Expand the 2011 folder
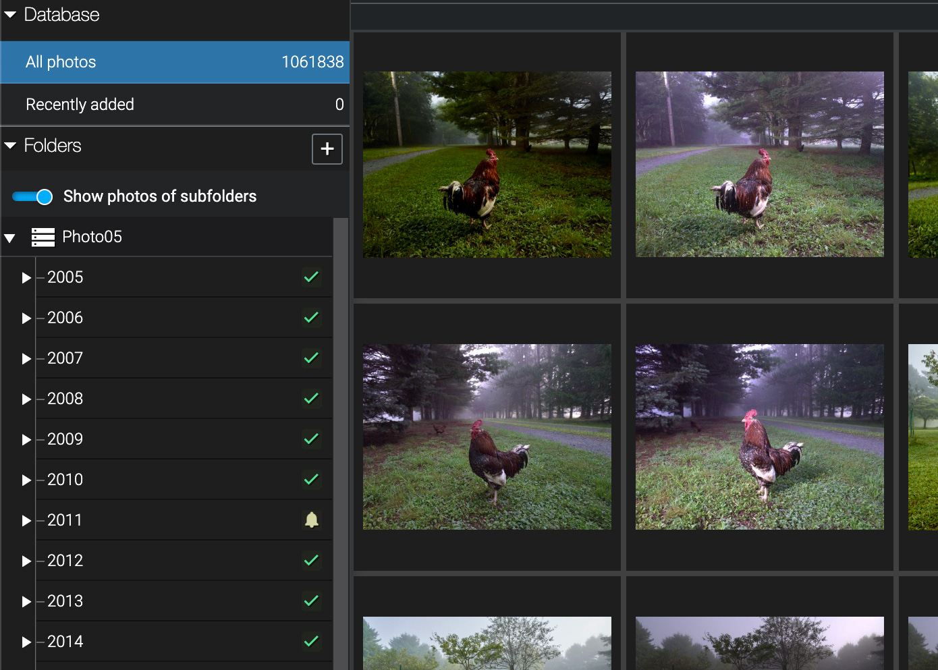 tap(26, 521)
